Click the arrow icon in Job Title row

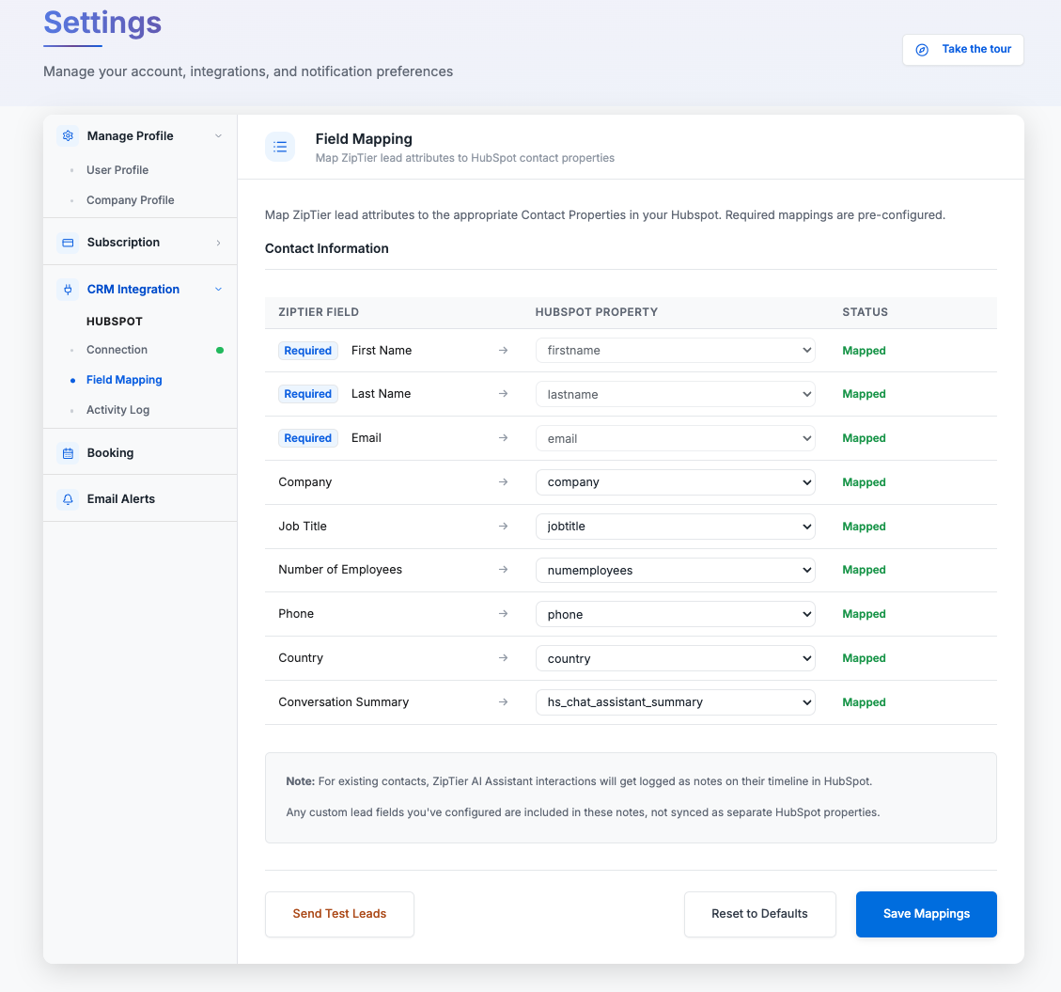(503, 527)
